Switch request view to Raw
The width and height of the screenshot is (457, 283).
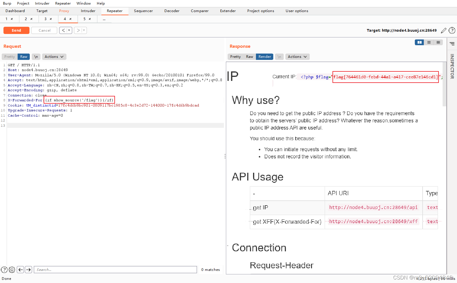click(24, 57)
